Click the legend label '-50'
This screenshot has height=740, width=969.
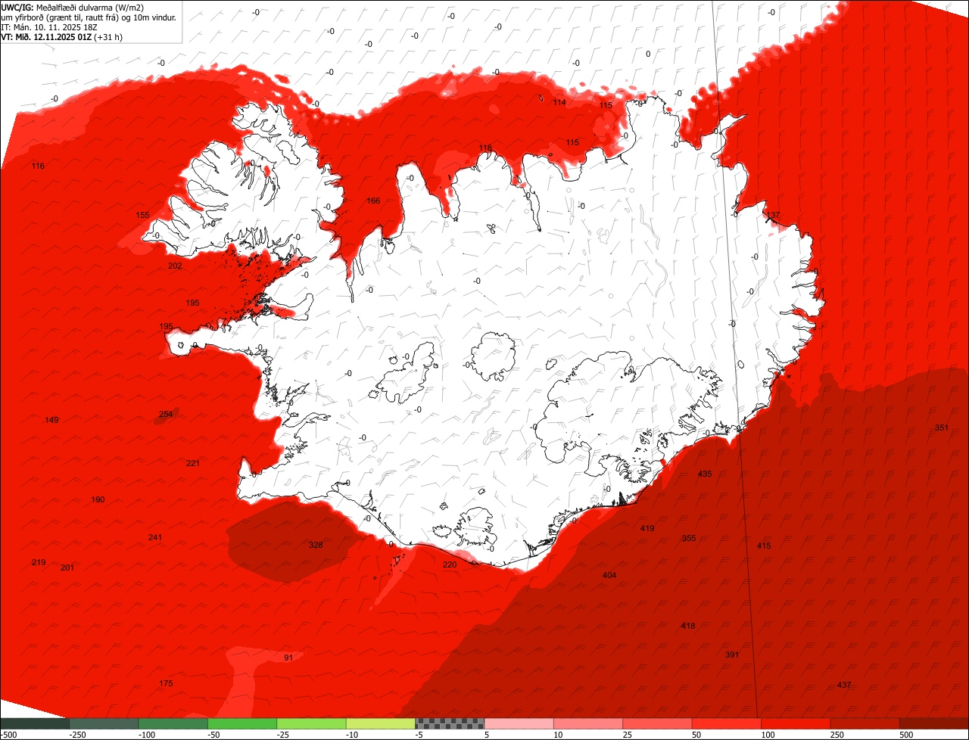coord(214,735)
